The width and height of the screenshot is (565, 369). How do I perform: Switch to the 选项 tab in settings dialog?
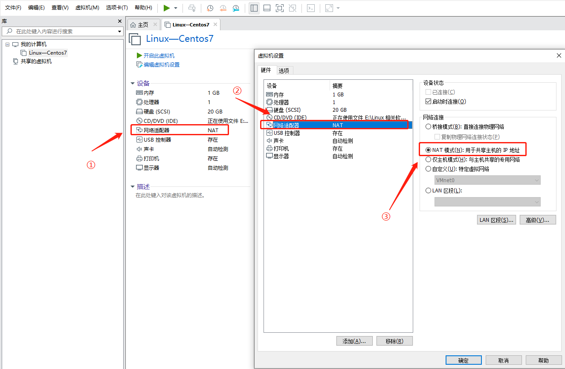point(284,71)
